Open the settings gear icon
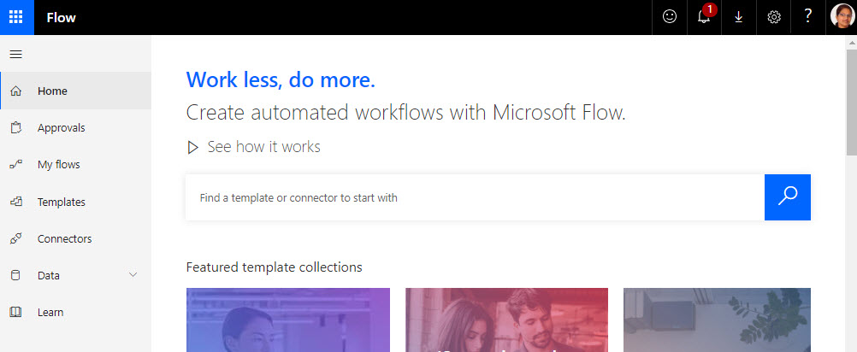Viewport: 857px width, 352px height. (774, 17)
